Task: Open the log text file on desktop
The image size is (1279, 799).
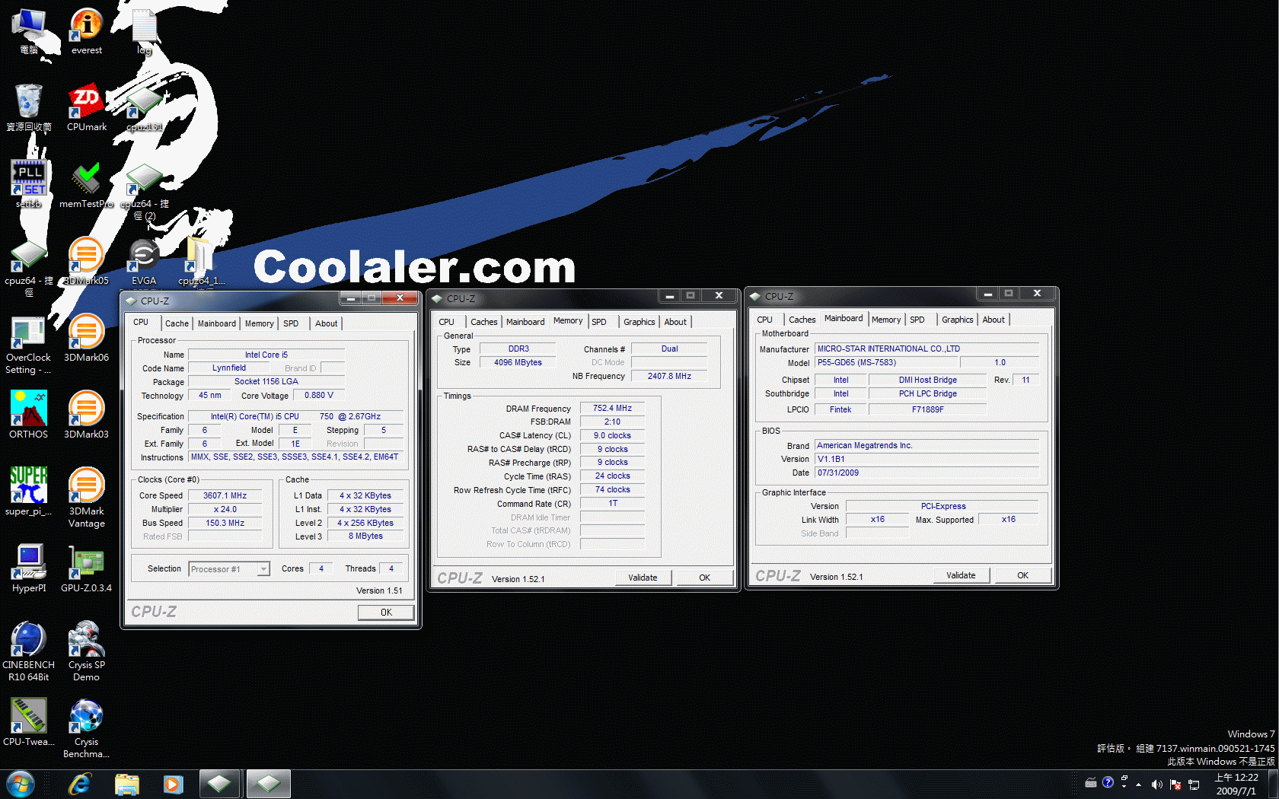Action: tap(144, 30)
